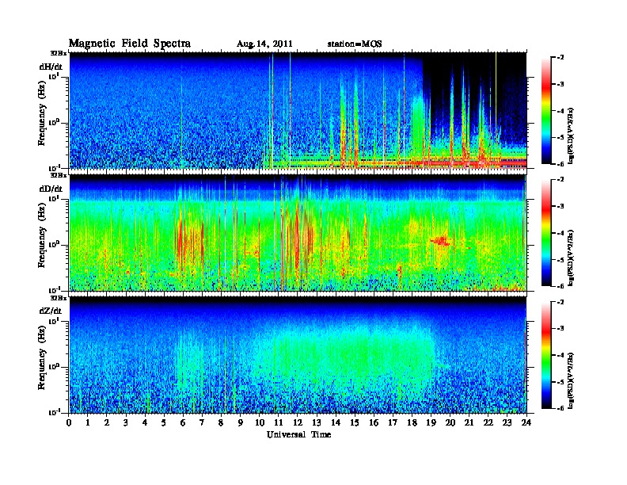Click the "24" hour tick label
The height and width of the screenshot is (485, 627).
526,423
